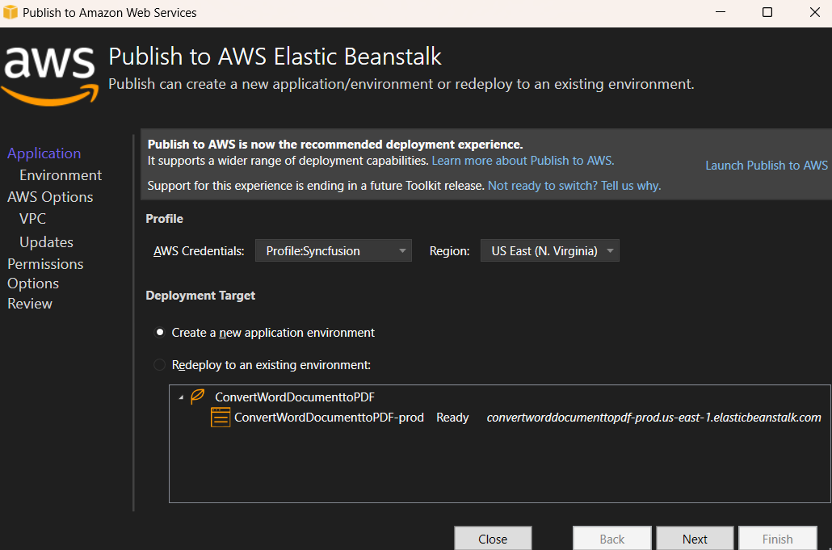
Task: Maximize the Publish to Amazon Web Services window
Action: [x=767, y=12]
